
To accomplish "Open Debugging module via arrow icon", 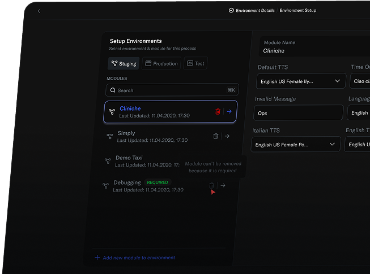I will [223, 185].
